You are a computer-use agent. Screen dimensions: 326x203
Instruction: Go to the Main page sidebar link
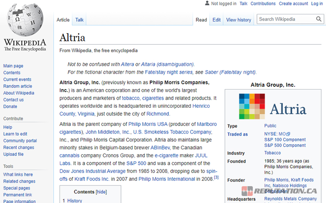coord(13,66)
